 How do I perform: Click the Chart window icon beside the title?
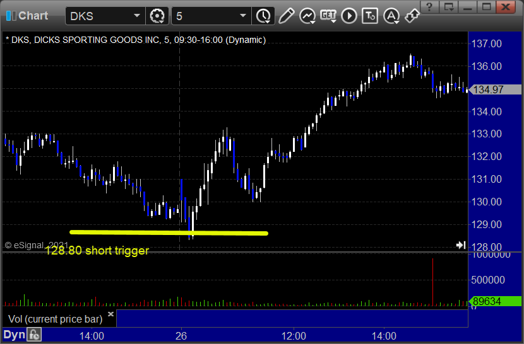[11, 15]
